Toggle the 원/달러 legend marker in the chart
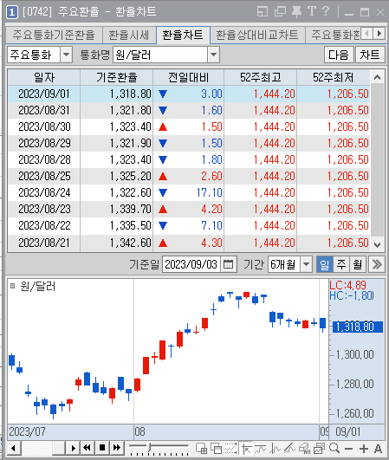389x460 pixels. tap(12, 286)
